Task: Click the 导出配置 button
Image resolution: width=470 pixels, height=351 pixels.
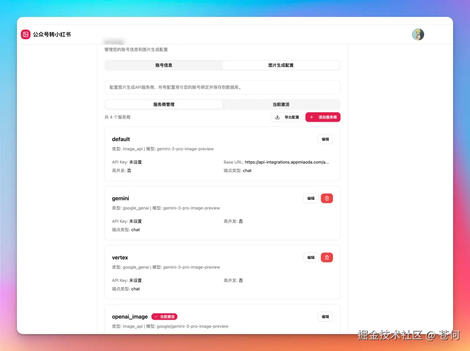Action: (287, 117)
